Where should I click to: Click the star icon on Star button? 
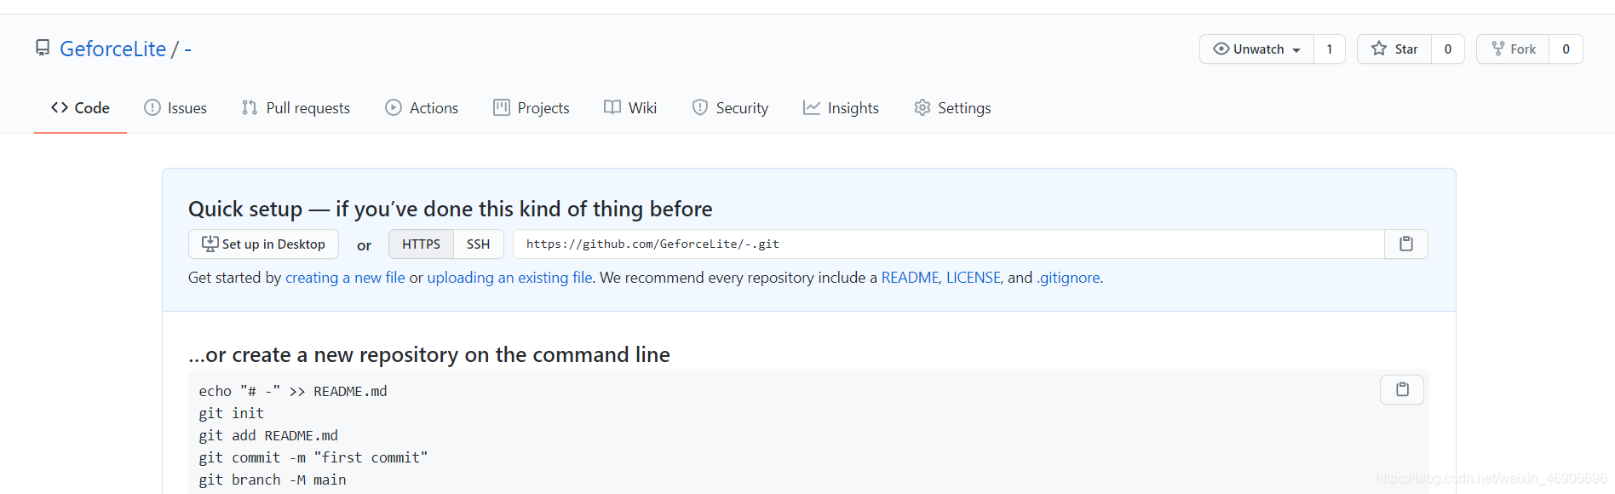pyautogui.click(x=1379, y=49)
